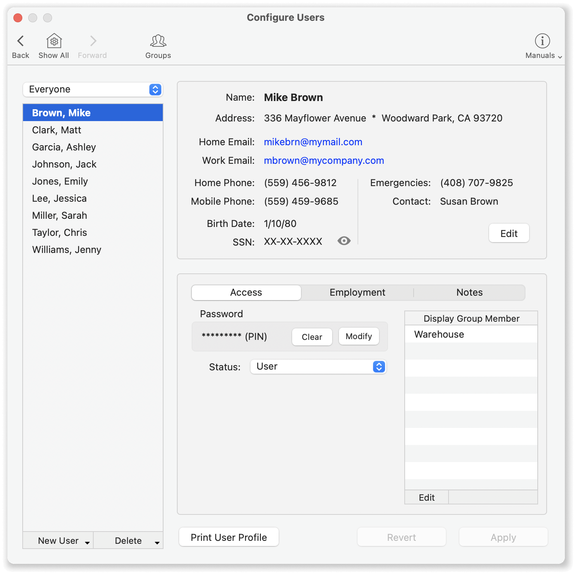Expand the Everyone filter dropdown
The width and height of the screenshot is (576, 575).
pos(93,90)
